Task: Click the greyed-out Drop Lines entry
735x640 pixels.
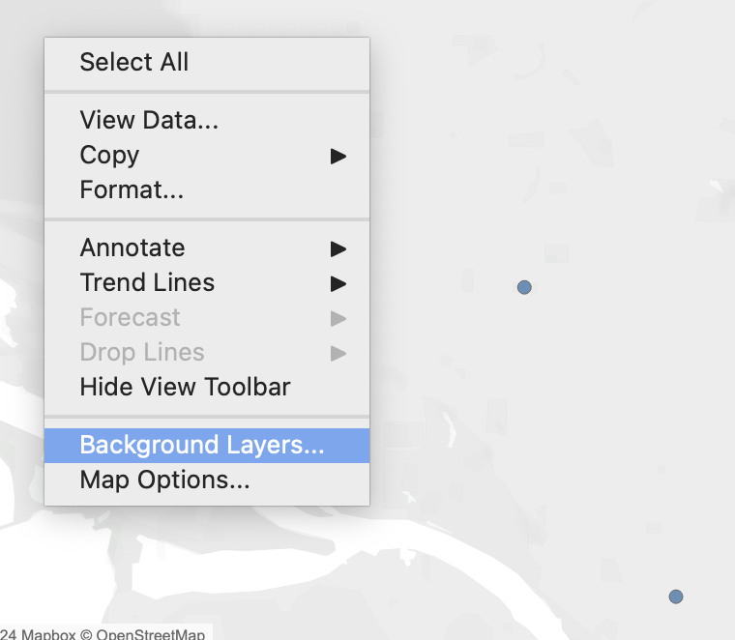Action: (x=142, y=353)
